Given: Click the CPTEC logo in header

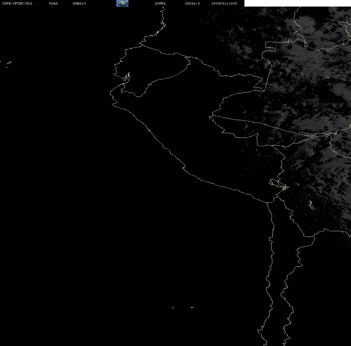Looking at the screenshot, I should click(122, 3).
